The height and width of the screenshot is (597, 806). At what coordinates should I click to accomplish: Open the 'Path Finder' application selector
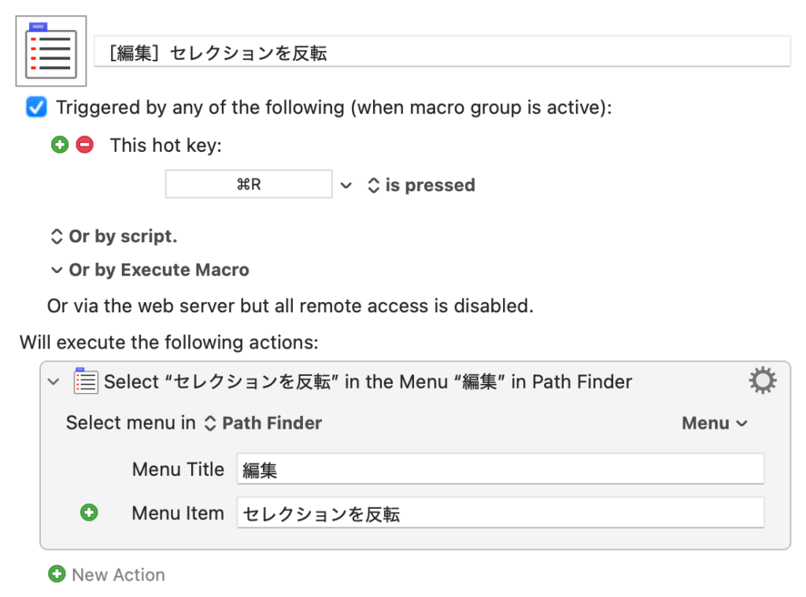click(264, 423)
